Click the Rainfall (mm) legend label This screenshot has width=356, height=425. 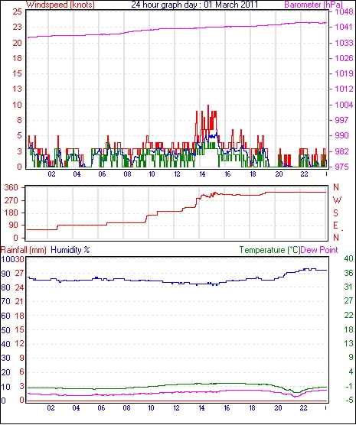[24, 250]
